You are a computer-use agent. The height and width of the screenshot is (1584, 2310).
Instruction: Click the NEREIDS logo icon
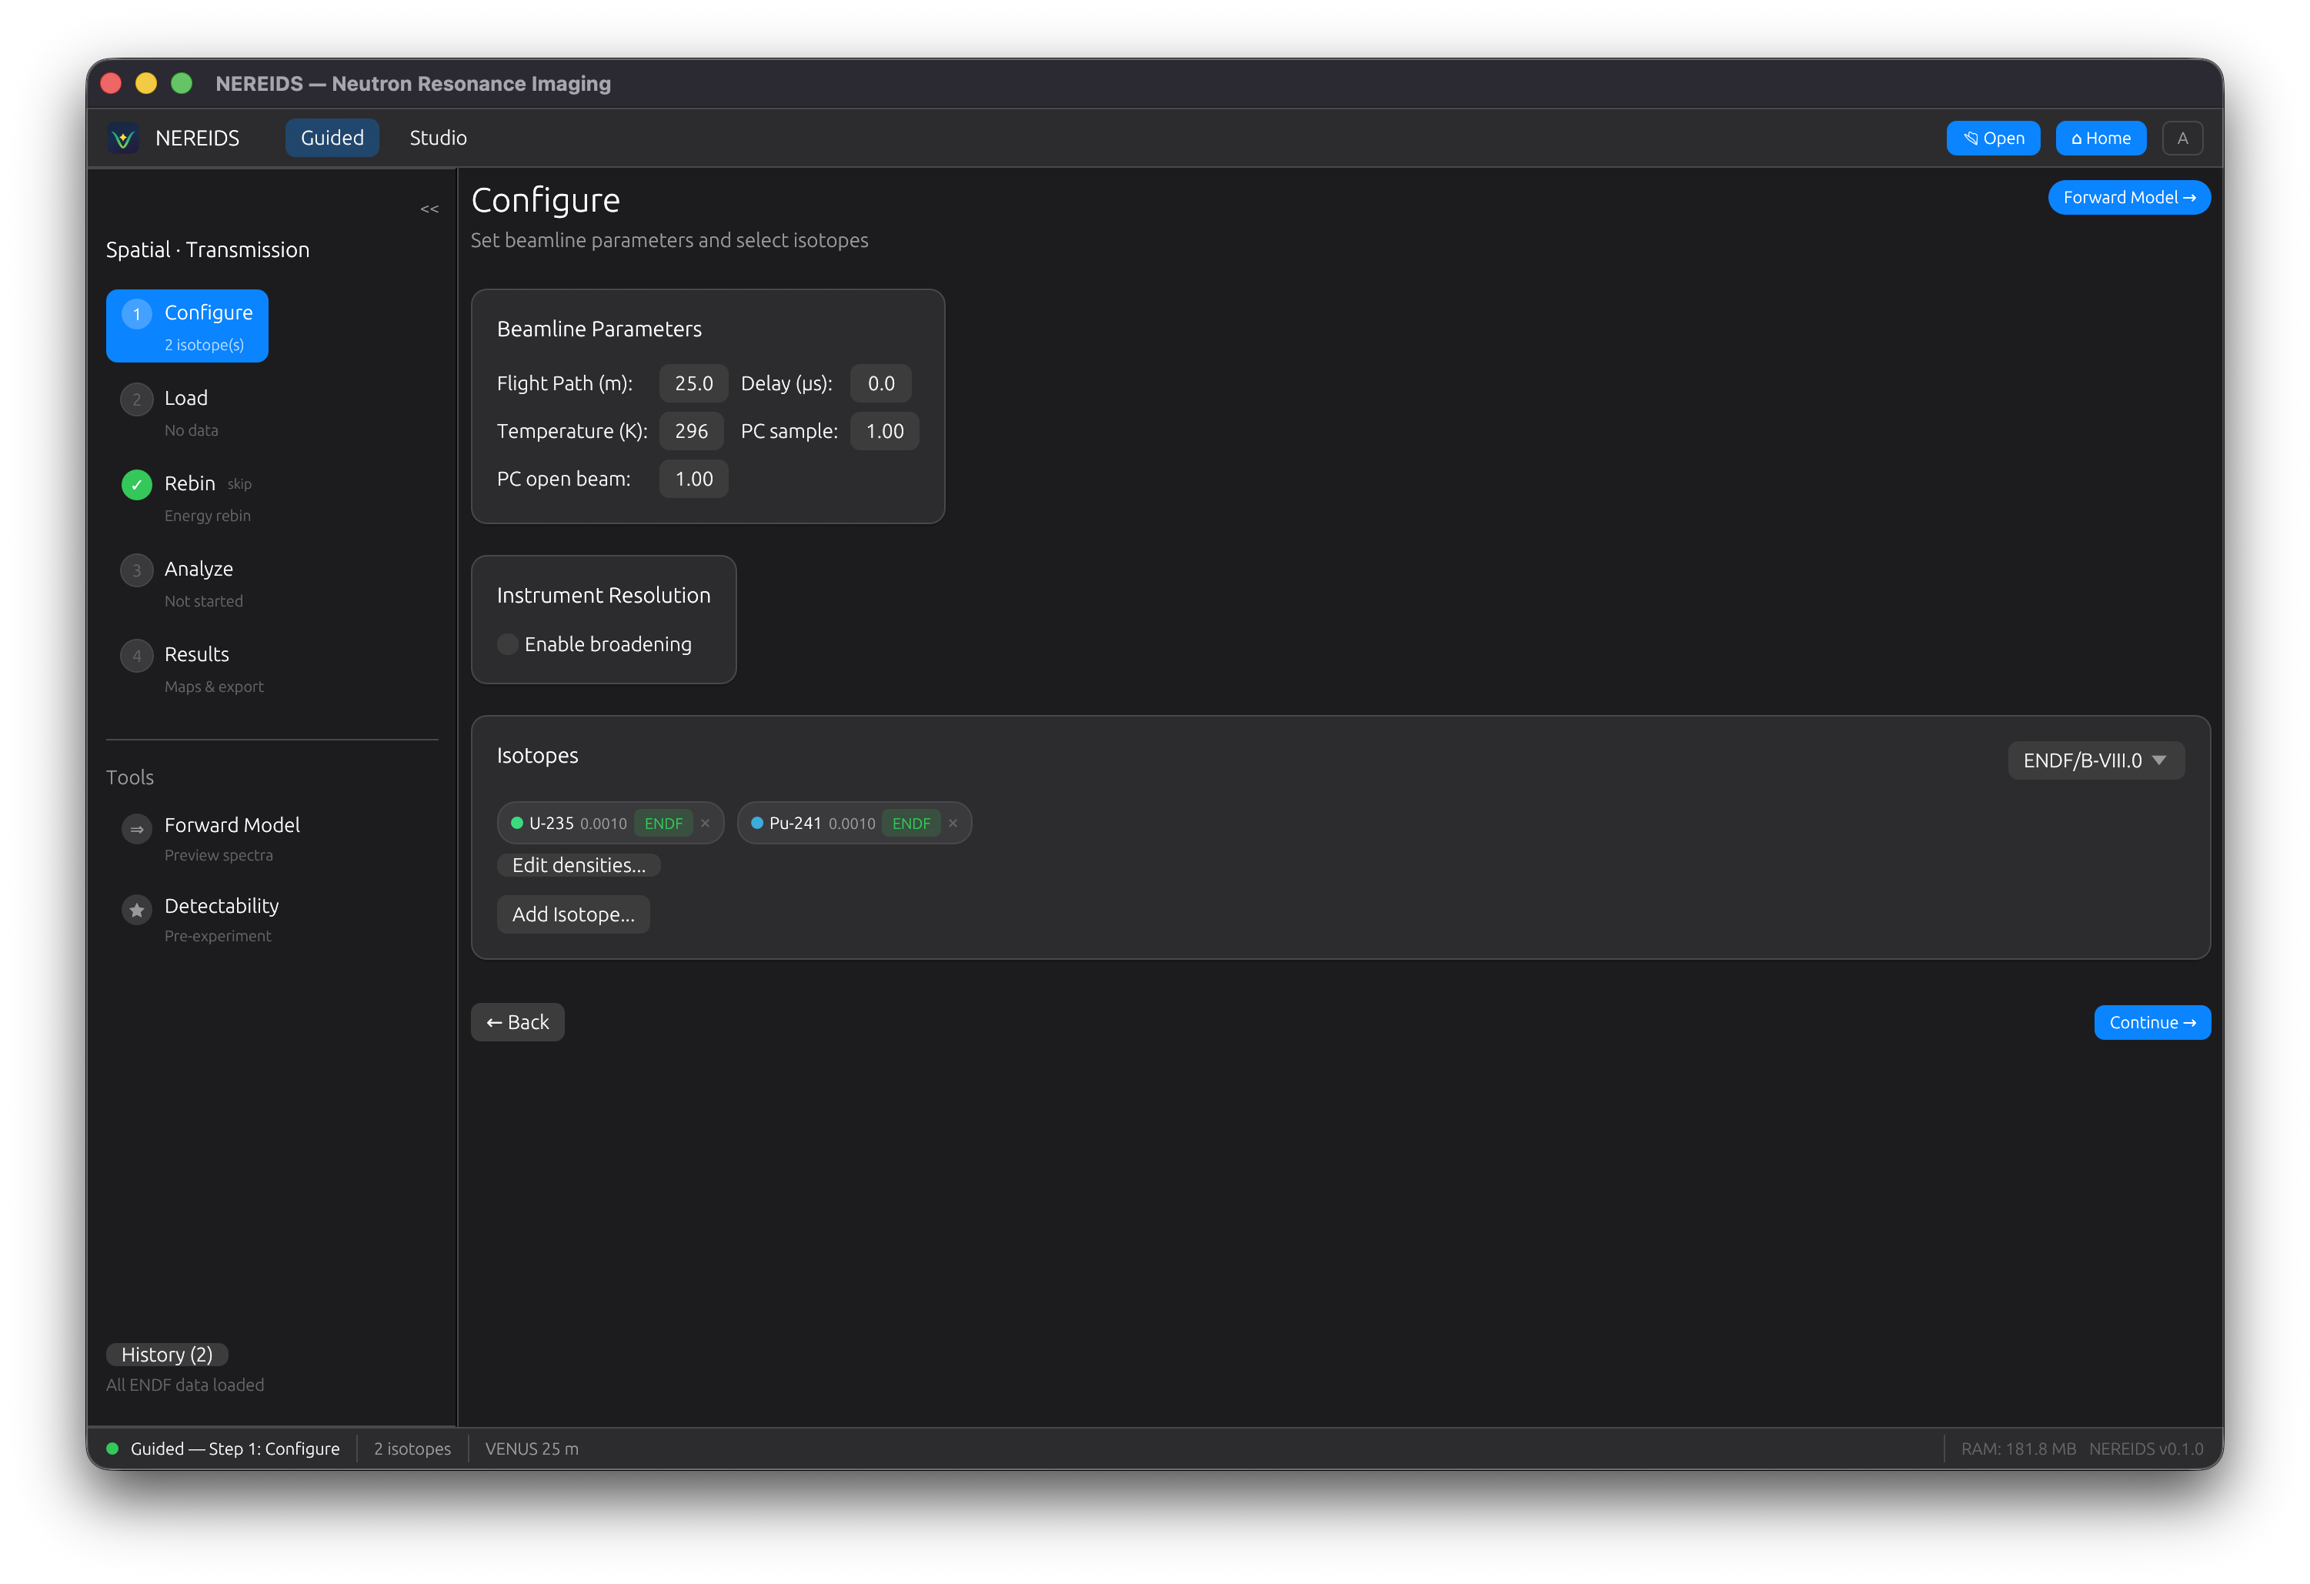coord(123,139)
